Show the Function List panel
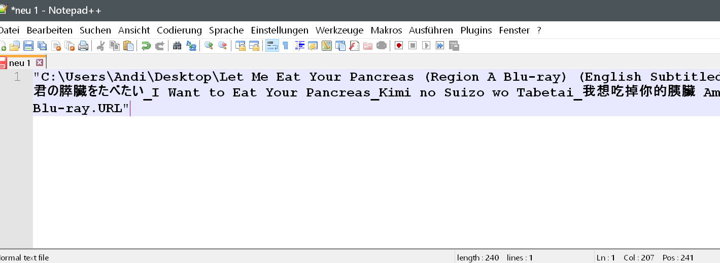Image resolution: width=720 pixels, height=263 pixels. (x=354, y=46)
